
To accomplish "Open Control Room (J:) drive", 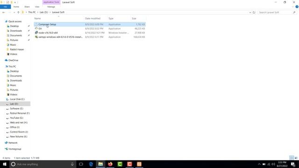I will [19, 132].
